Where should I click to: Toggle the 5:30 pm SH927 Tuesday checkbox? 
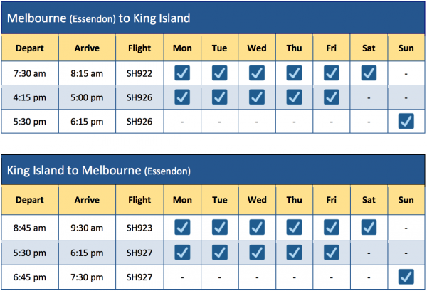(219, 251)
